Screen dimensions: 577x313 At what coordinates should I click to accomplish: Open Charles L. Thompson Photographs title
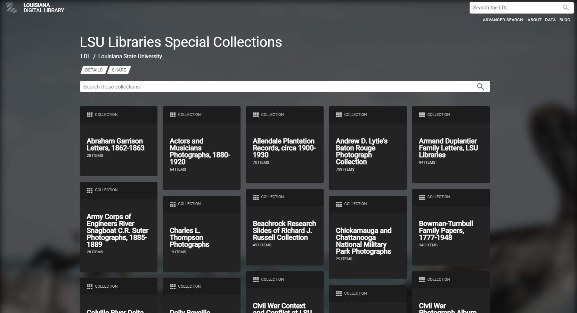point(189,237)
